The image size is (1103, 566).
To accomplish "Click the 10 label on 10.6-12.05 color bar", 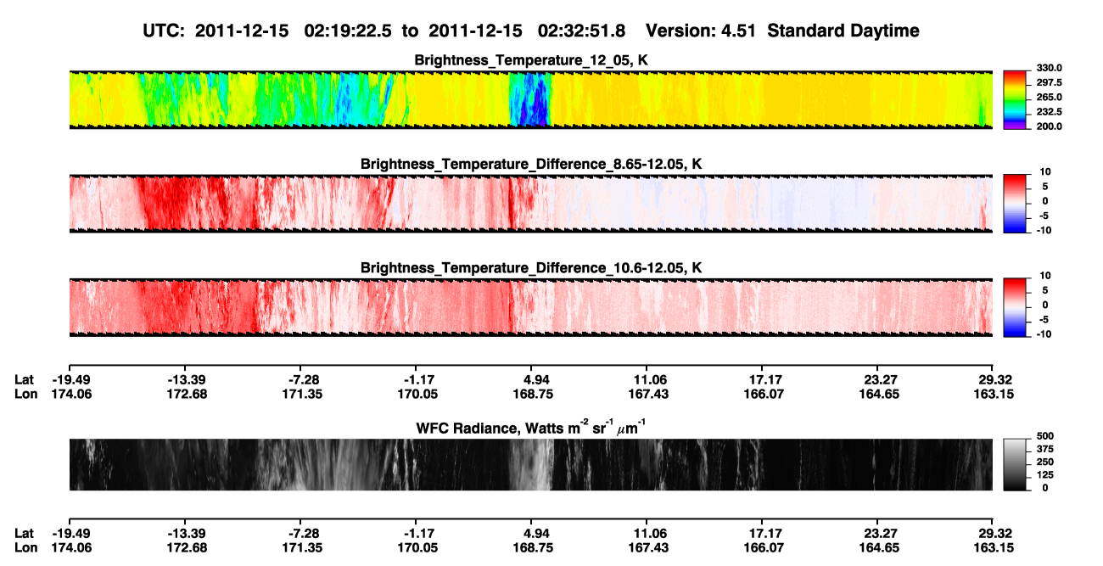I will (x=1045, y=276).
